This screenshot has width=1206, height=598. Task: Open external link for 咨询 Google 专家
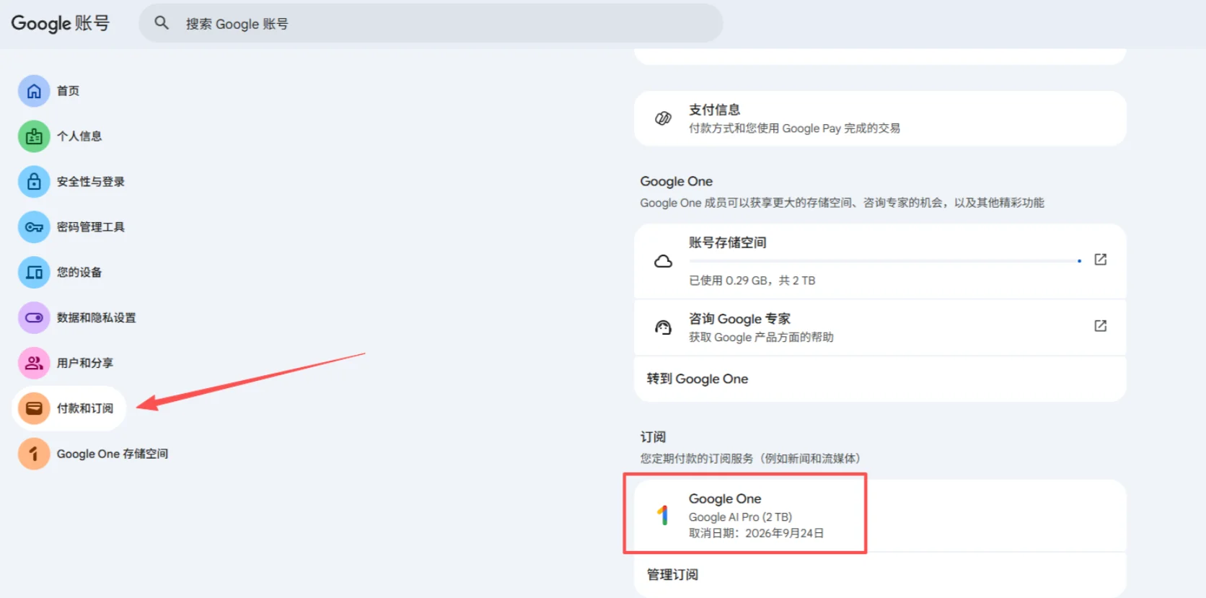pos(1100,325)
